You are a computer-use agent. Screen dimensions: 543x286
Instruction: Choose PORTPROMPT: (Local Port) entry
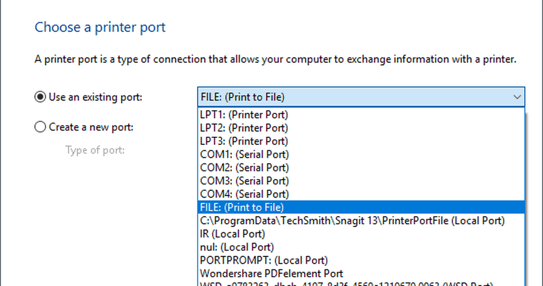coord(264,260)
